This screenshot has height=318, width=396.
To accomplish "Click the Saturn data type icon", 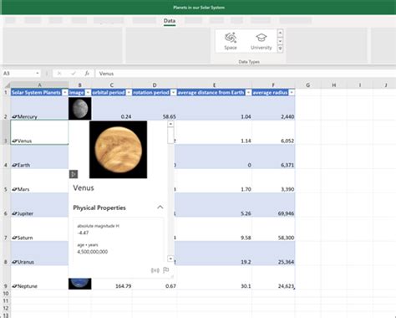I will [x=14, y=238].
